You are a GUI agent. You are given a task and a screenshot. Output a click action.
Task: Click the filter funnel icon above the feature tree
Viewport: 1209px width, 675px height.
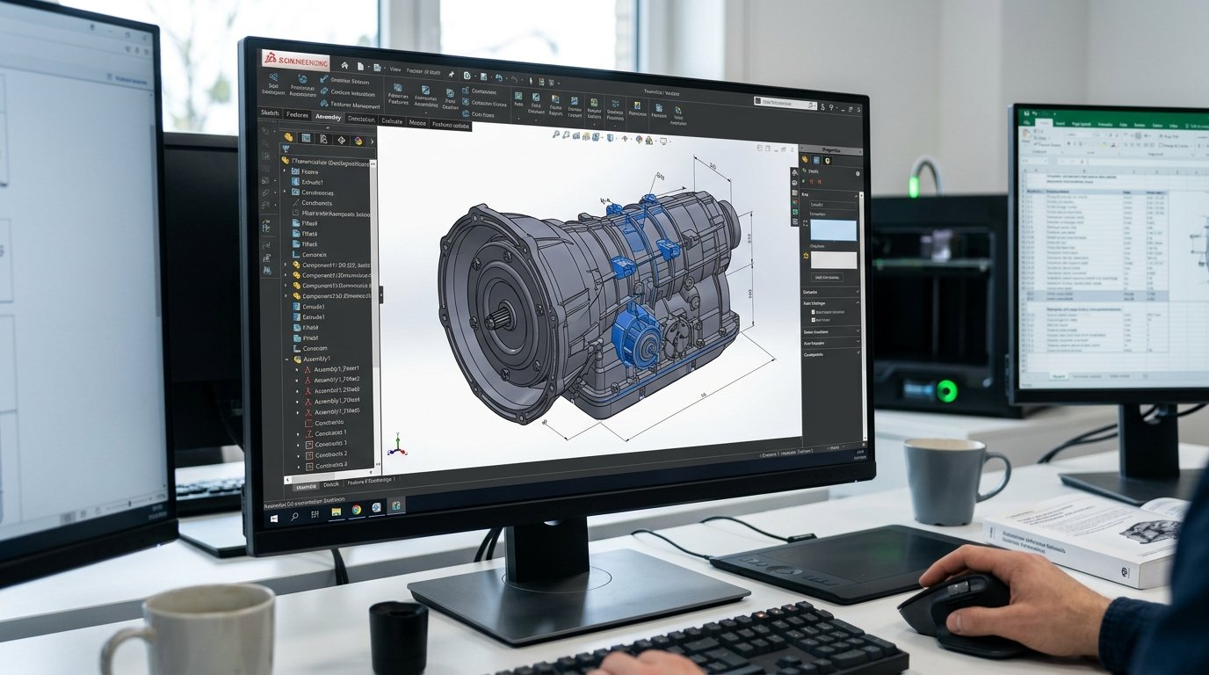coord(286,149)
